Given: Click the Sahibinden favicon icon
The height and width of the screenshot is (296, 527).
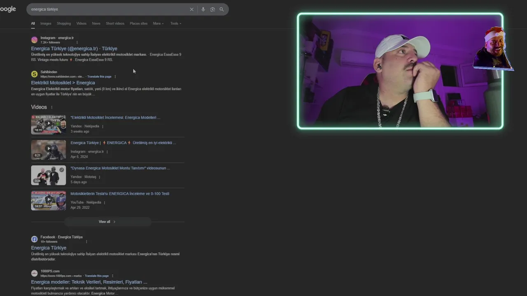Looking at the screenshot, I should [x=35, y=74].
